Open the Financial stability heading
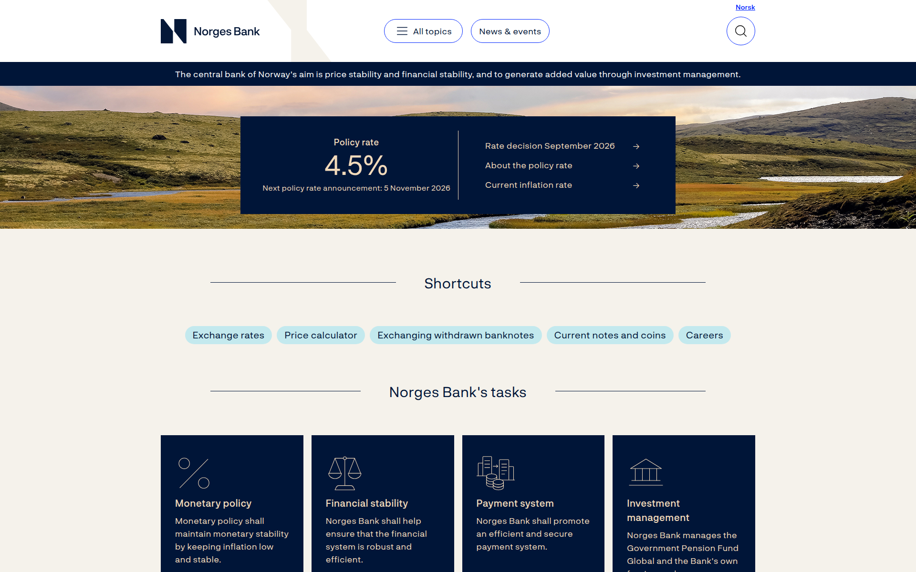Screen dimensions: 916x572 pos(367,503)
